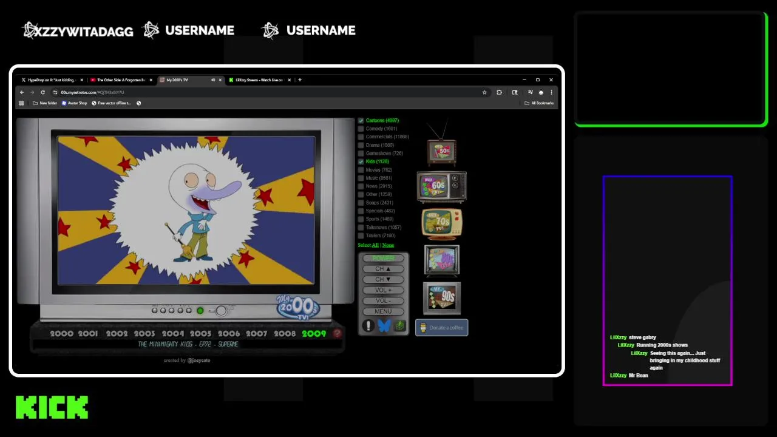The image size is (777, 437).
Task: Switch to the LilXzzy Stream tab
Action: point(259,80)
